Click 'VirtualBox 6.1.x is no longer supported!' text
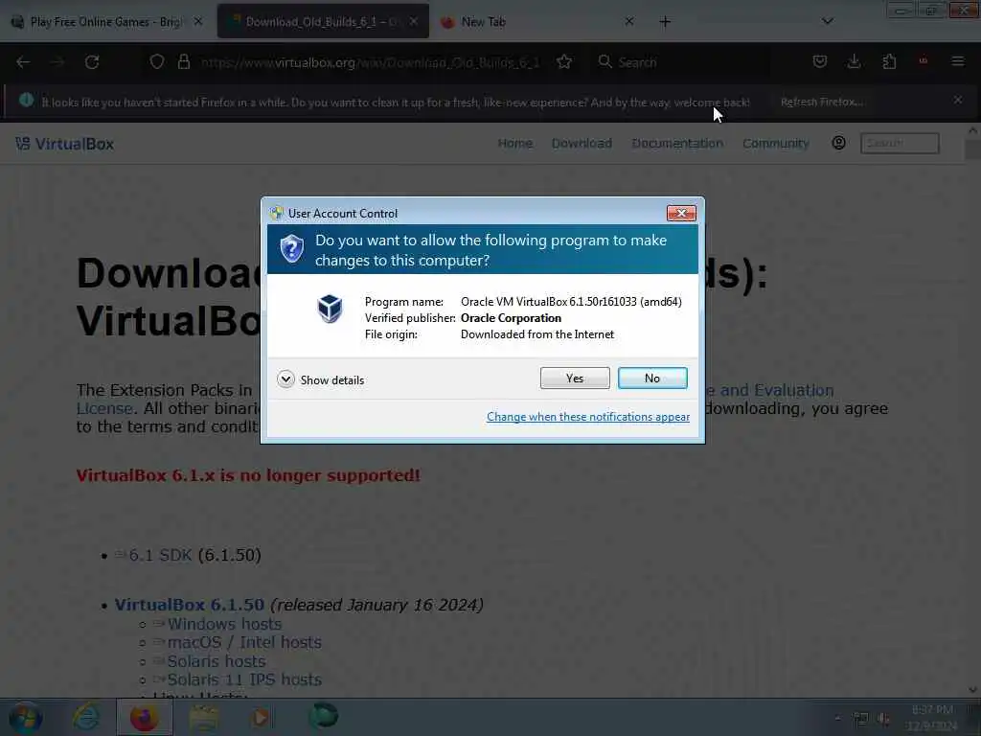 [248, 475]
